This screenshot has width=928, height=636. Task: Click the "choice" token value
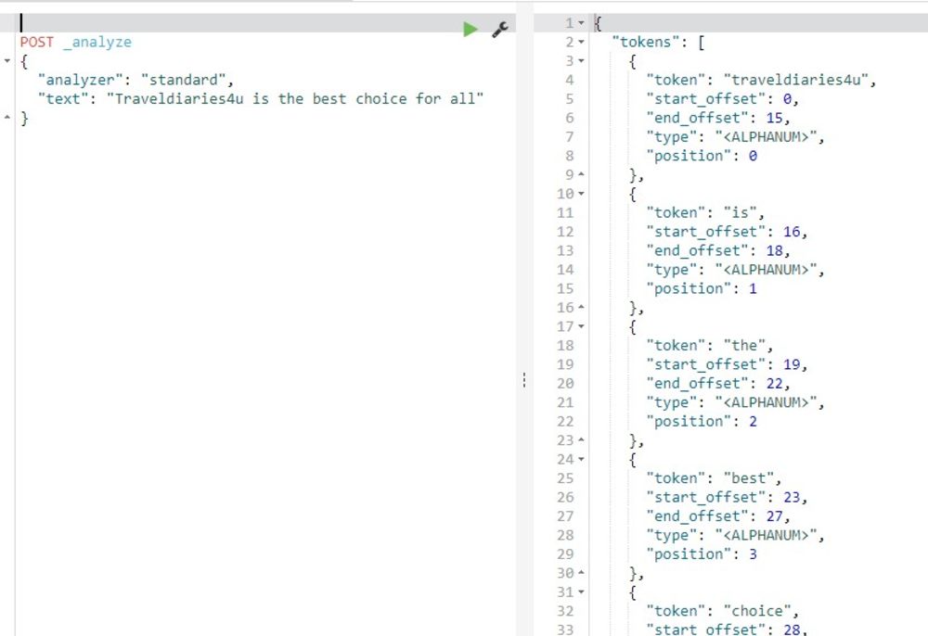(757, 611)
